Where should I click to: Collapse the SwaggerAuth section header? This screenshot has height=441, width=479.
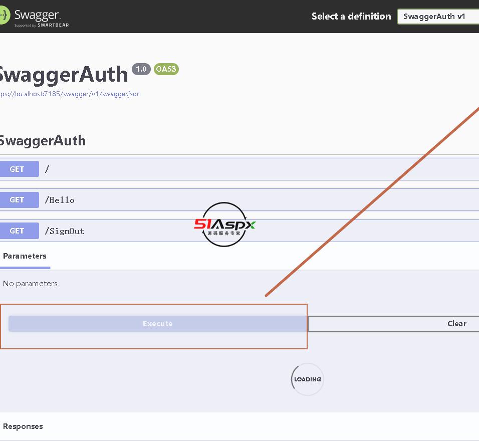[239, 141]
